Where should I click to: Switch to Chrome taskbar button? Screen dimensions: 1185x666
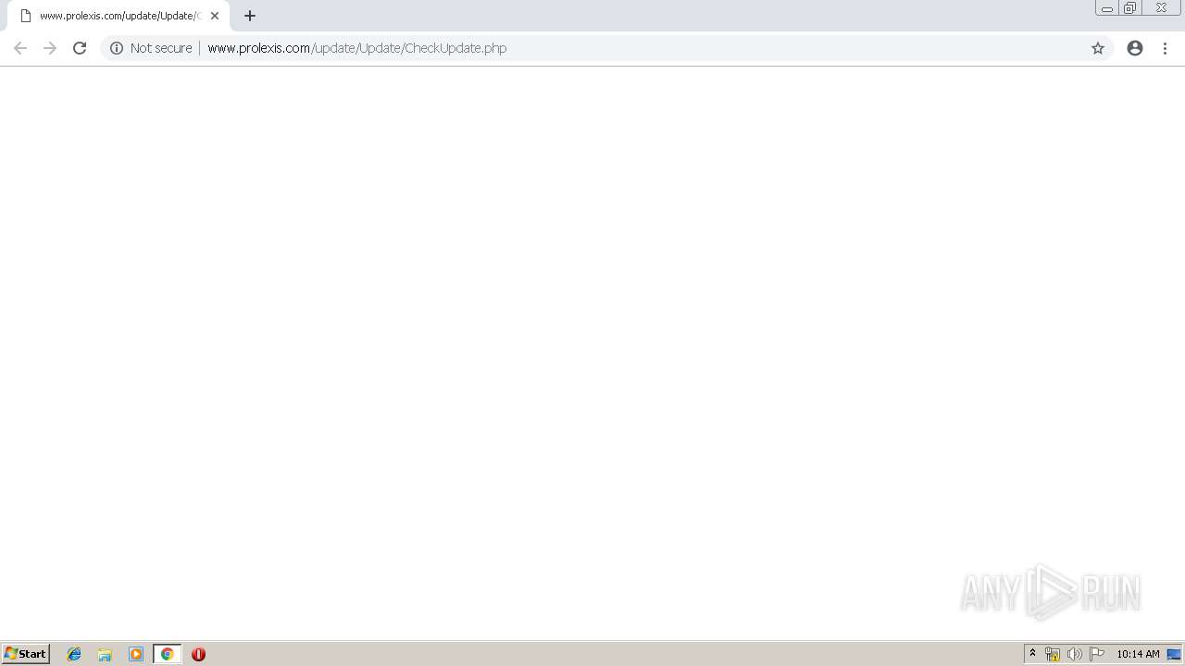[x=167, y=654]
